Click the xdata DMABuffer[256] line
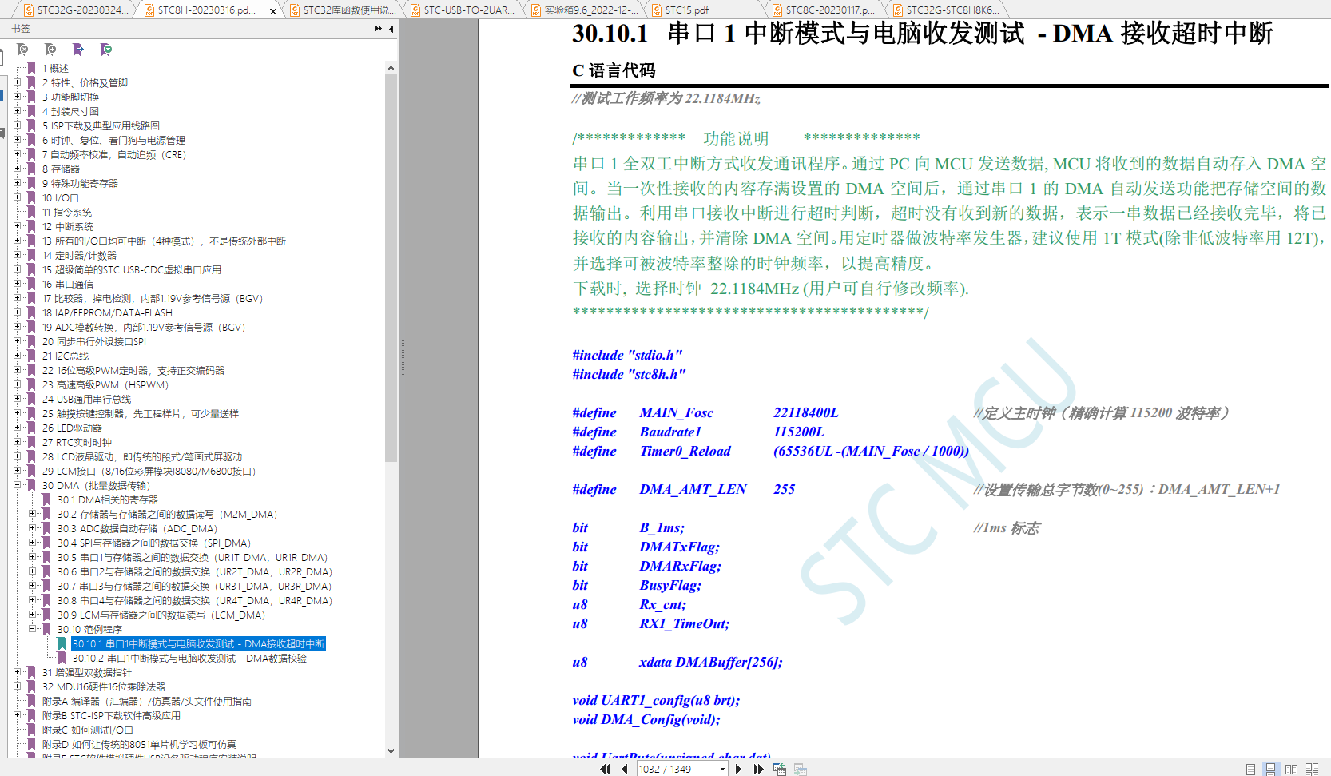 (x=677, y=662)
